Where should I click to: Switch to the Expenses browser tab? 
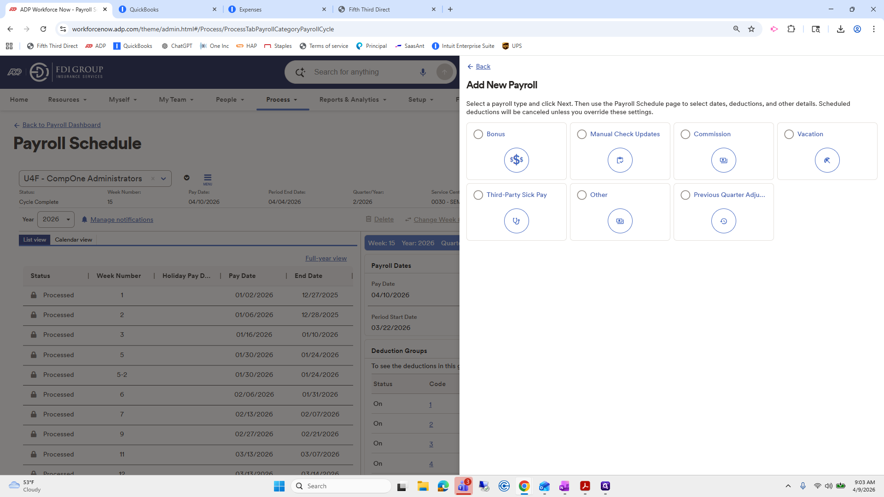pyautogui.click(x=276, y=9)
